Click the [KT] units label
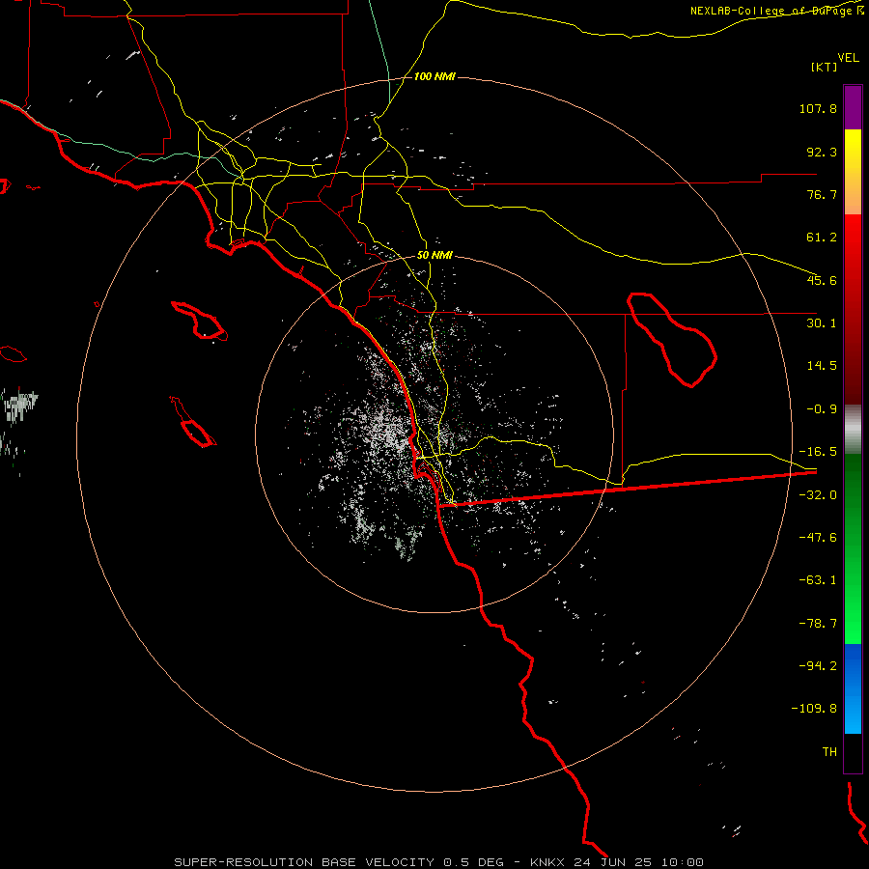This screenshot has width=869, height=869. [825, 67]
